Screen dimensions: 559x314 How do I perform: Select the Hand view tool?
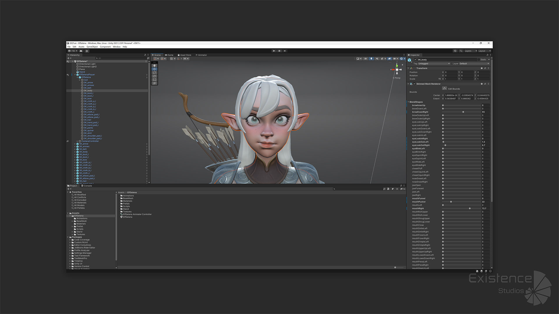pyautogui.click(x=155, y=65)
